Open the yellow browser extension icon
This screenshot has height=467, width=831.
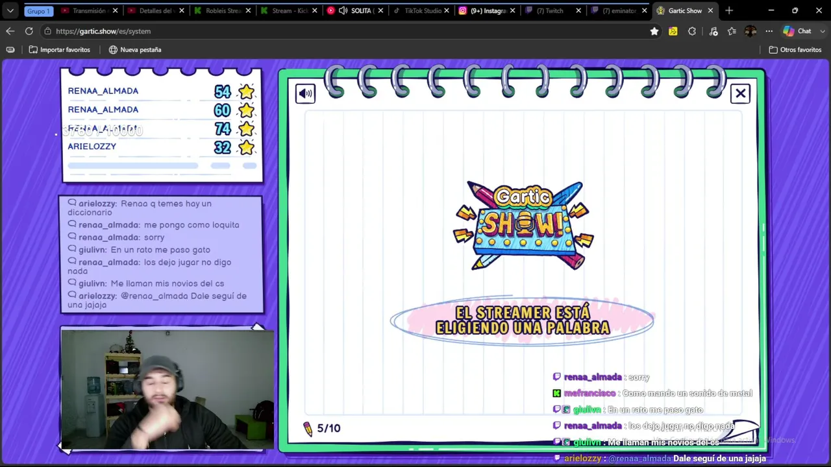coord(673,31)
